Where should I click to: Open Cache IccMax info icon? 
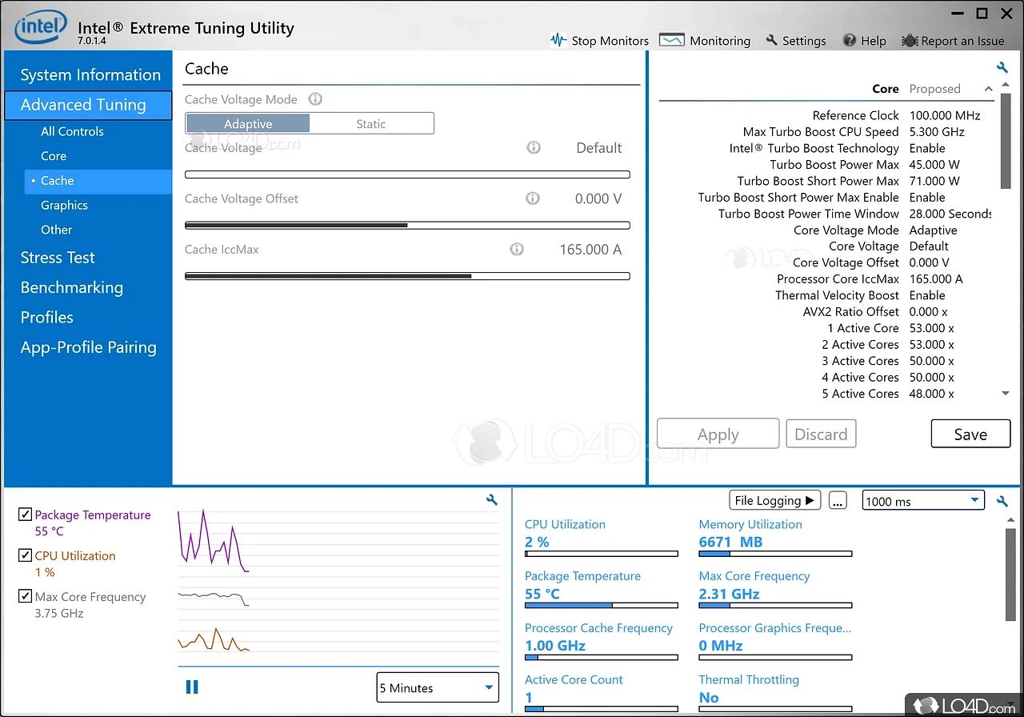(517, 249)
